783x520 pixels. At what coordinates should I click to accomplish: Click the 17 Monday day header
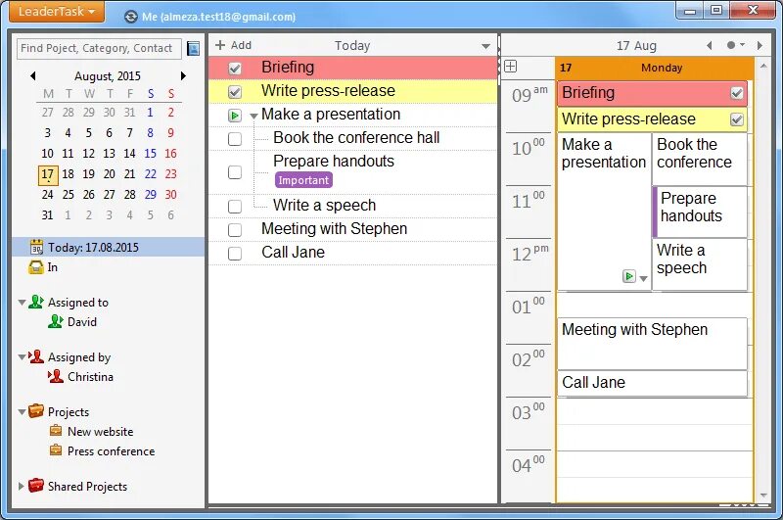(654, 68)
